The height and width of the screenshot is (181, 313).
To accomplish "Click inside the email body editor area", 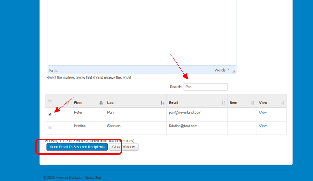I will tap(142, 33).
